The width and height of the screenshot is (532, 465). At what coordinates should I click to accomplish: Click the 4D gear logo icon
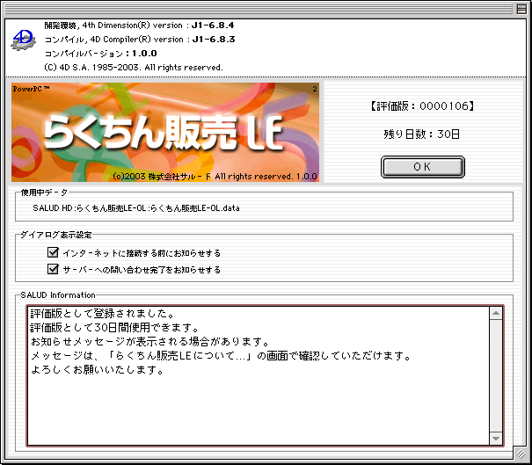(23, 40)
